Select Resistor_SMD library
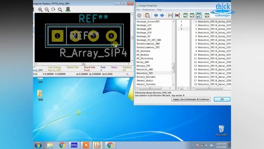This screenshot has height=149, width=264. point(145,70)
